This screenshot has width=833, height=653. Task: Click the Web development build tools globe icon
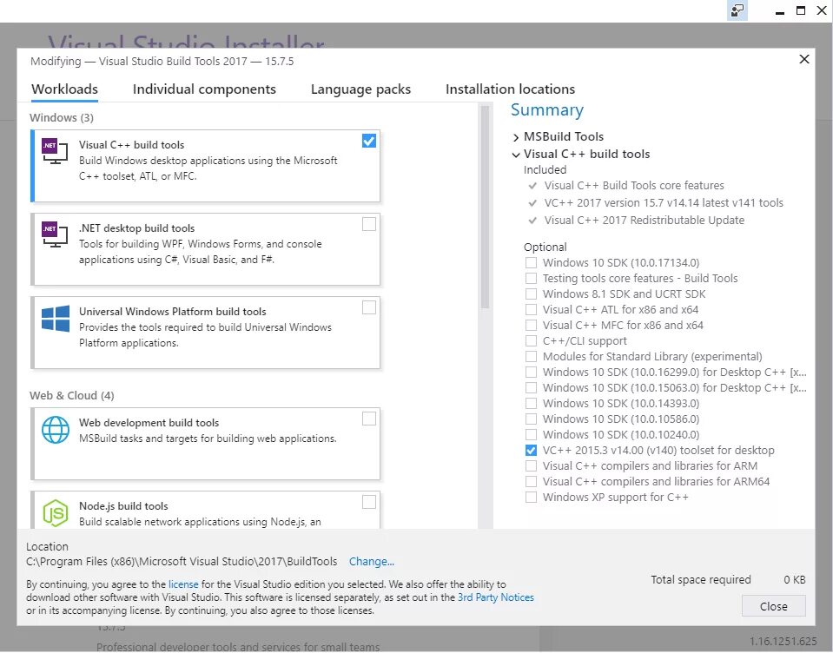coord(56,430)
